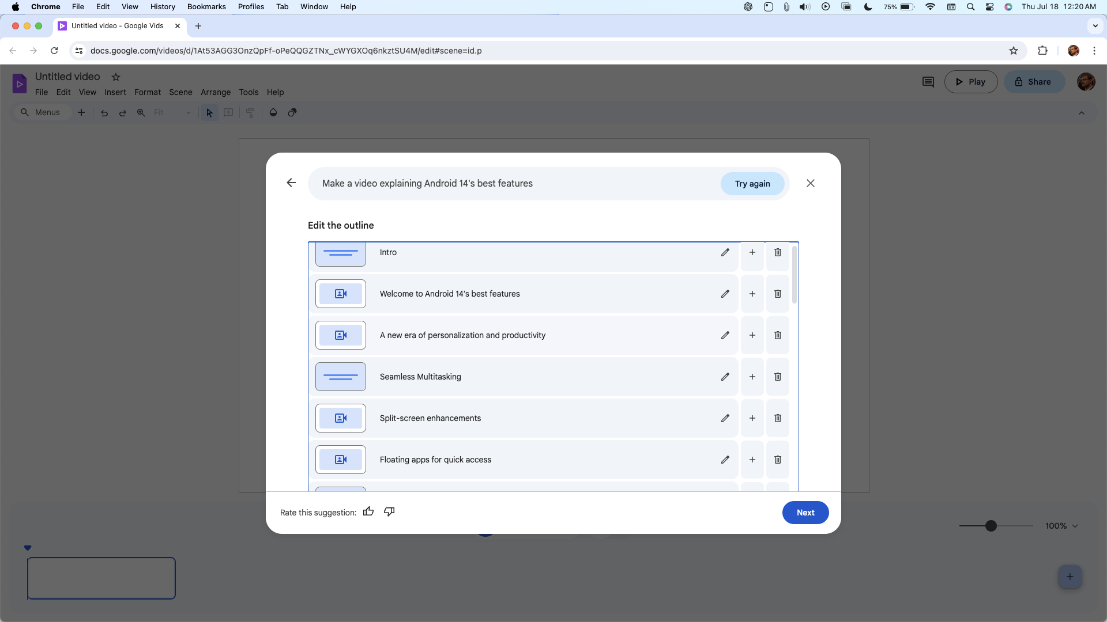Click Try again to regenerate outline
Image resolution: width=1107 pixels, height=622 pixels.
(752, 183)
